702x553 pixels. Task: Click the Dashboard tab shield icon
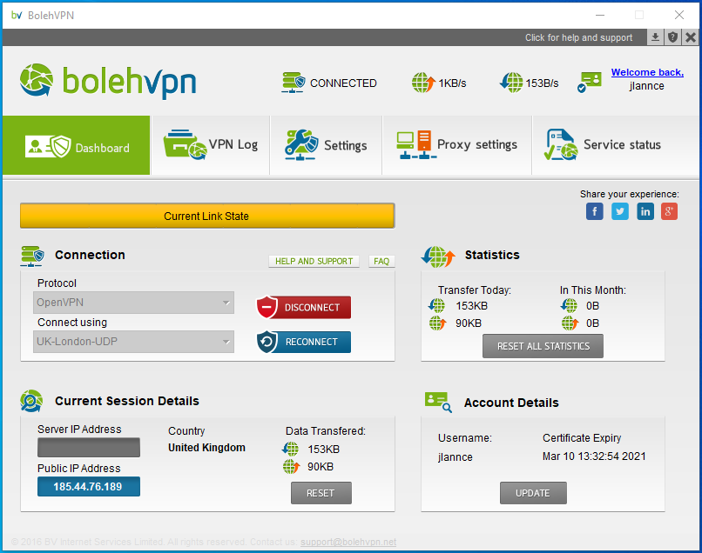(47, 146)
